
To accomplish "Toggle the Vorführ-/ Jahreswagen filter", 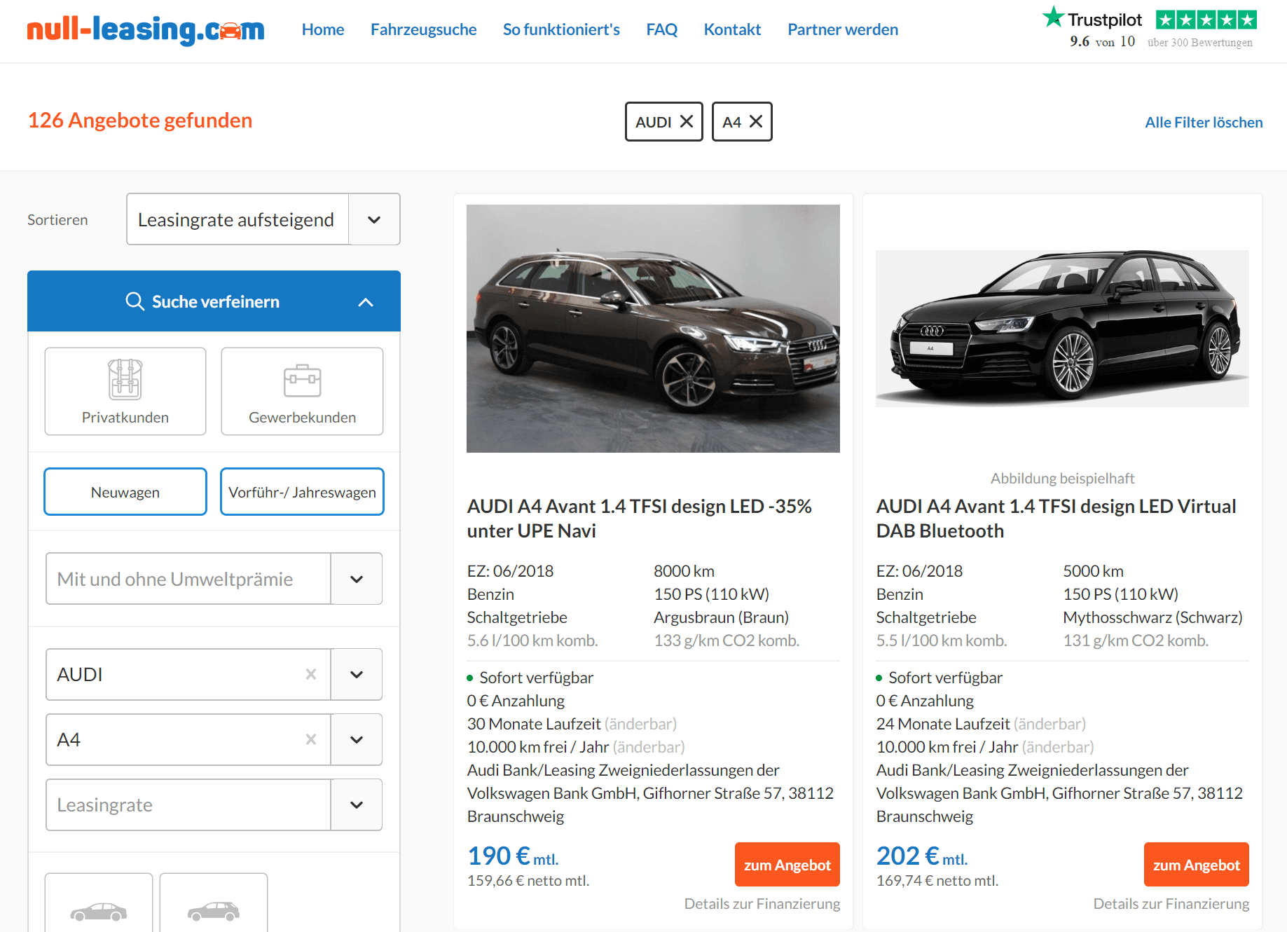I will pos(302,492).
